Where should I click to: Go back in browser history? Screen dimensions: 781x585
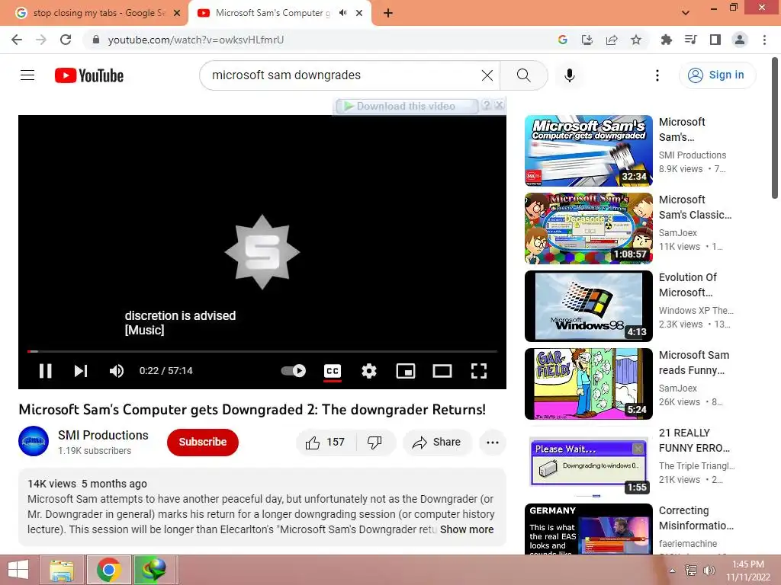pyautogui.click(x=17, y=40)
